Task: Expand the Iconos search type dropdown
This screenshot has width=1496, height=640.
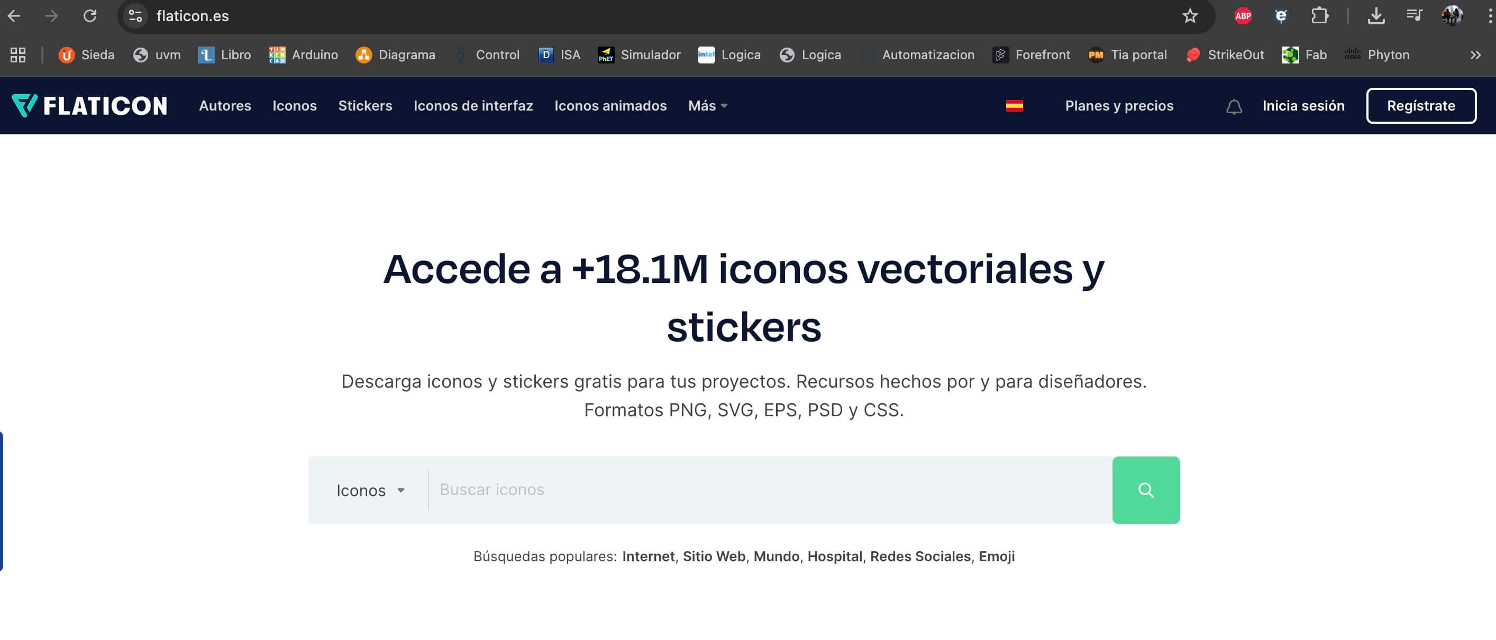Action: pyautogui.click(x=370, y=490)
